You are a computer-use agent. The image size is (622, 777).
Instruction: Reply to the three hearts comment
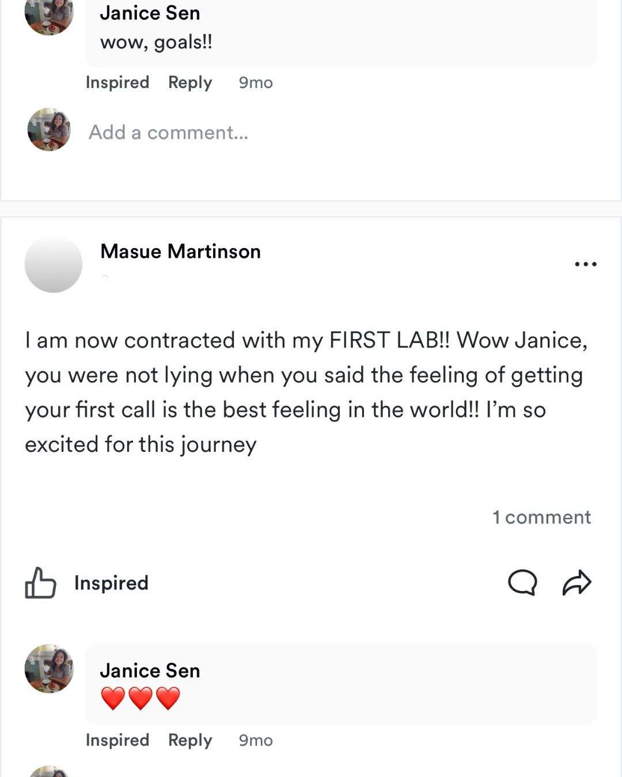(x=190, y=740)
